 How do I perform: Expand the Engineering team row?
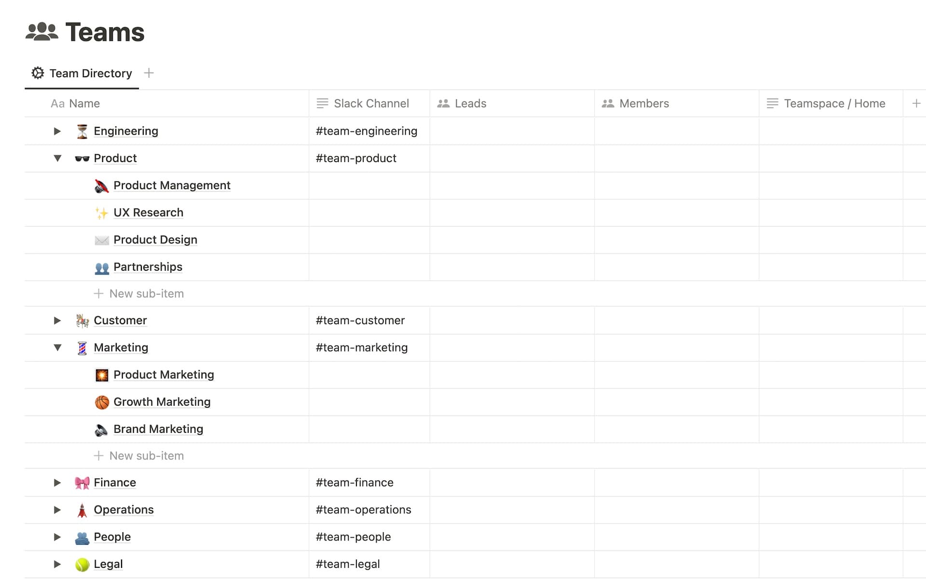click(57, 131)
